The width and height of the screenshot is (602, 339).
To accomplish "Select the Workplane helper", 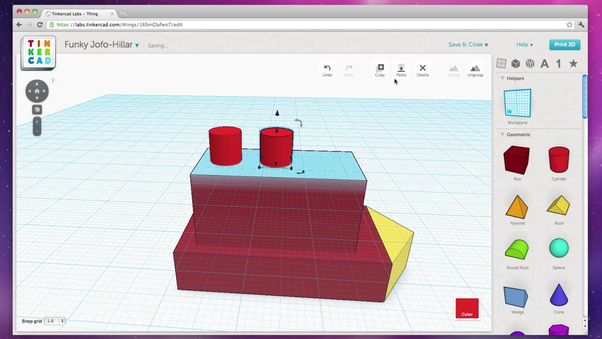I will [517, 104].
